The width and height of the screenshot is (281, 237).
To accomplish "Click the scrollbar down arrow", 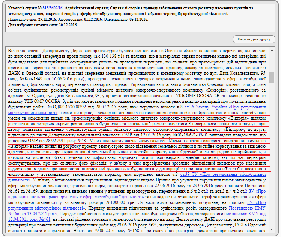I will 272,229.
